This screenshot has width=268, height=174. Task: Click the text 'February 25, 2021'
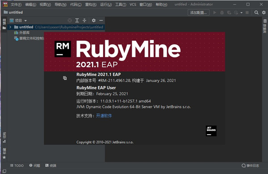(x=112, y=94)
